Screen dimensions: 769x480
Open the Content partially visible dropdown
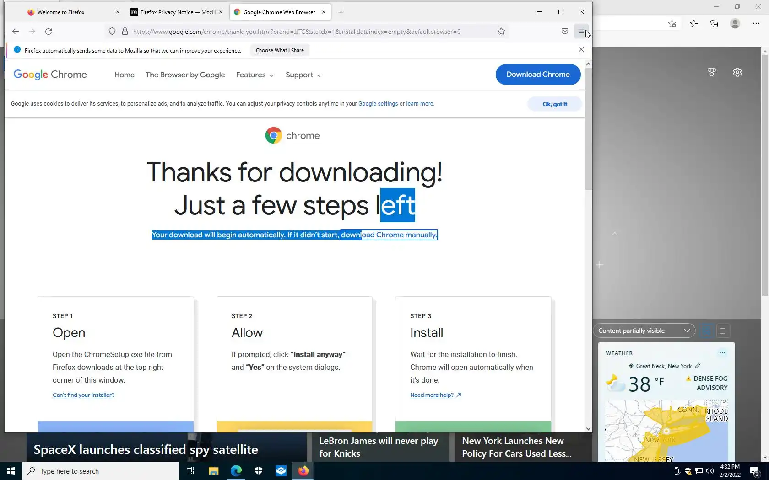pyautogui.click(x=644, y=331)
